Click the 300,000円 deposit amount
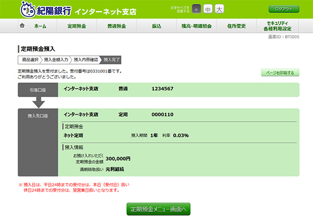Screen dimensions: 313x221 point(118,158)
